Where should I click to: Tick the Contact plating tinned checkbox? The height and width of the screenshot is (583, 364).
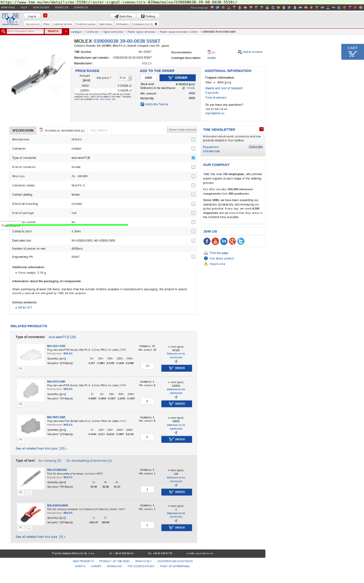193,194
